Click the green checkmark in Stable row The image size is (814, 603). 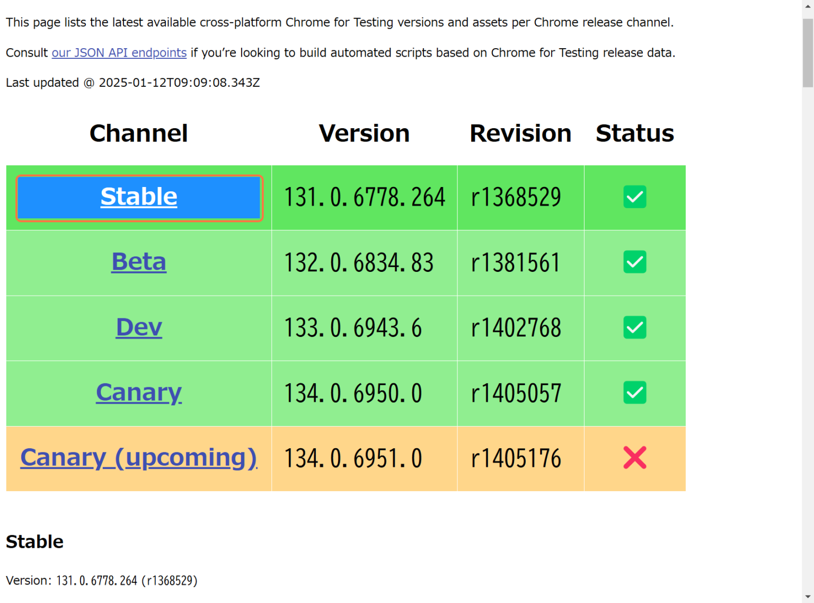[x=634, y=197]
